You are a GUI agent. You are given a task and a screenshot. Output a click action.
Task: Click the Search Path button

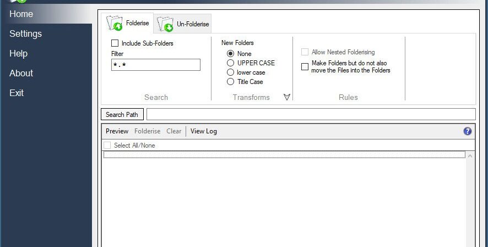(122, 115)
